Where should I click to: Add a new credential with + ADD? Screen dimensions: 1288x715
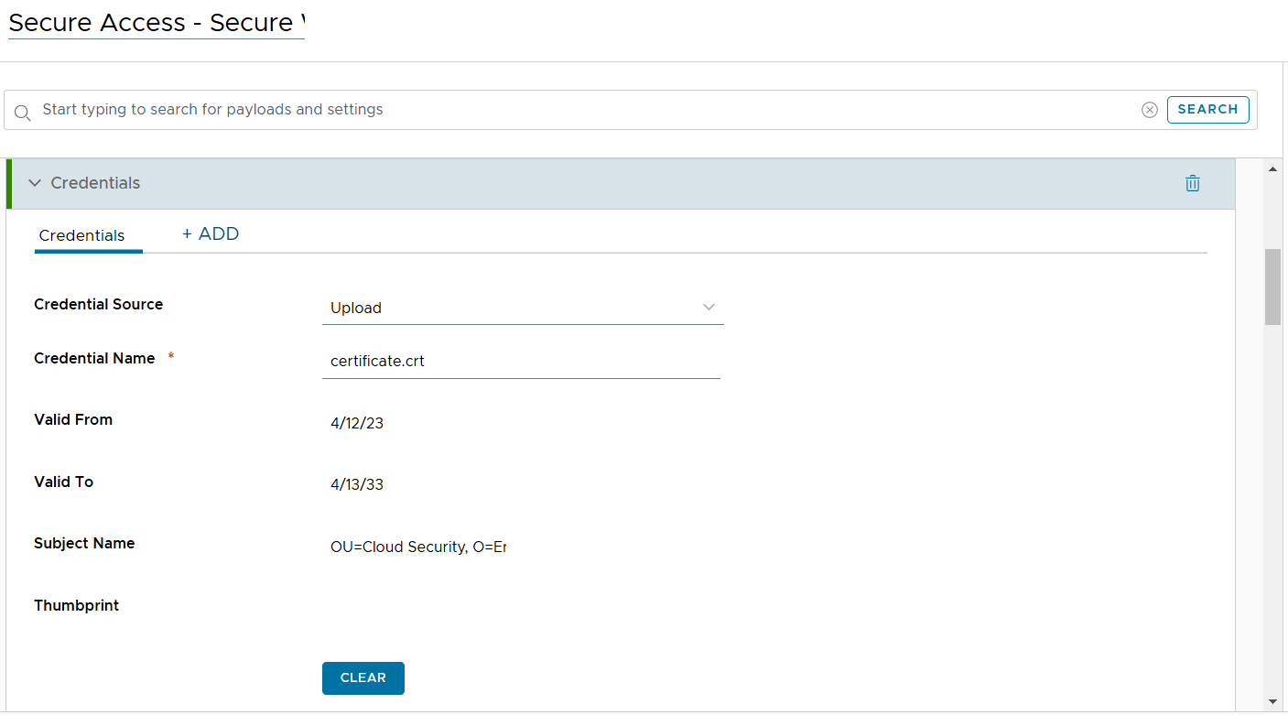point(211,234)
